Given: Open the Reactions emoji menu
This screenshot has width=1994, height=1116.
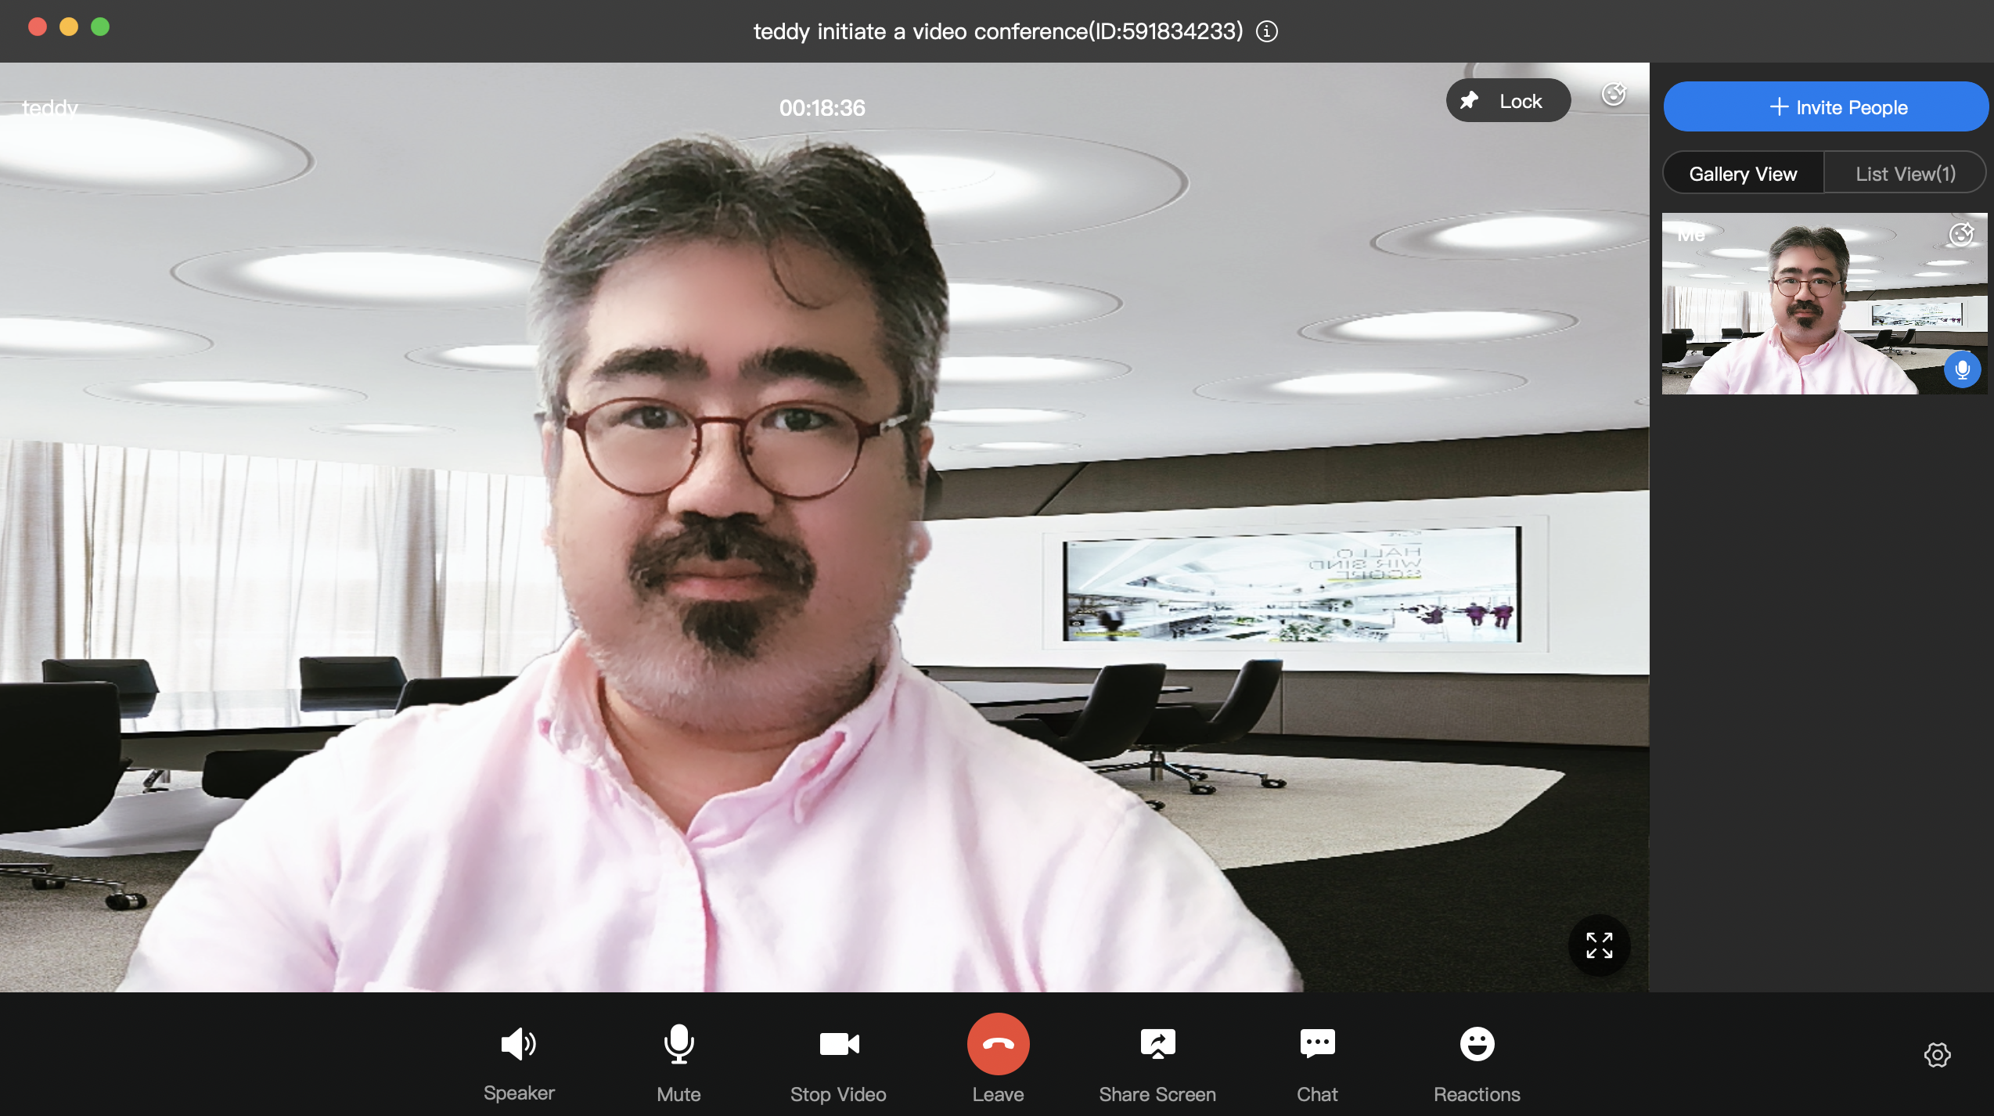Looking at the screenshot, I should (x=1477, y=1044).
